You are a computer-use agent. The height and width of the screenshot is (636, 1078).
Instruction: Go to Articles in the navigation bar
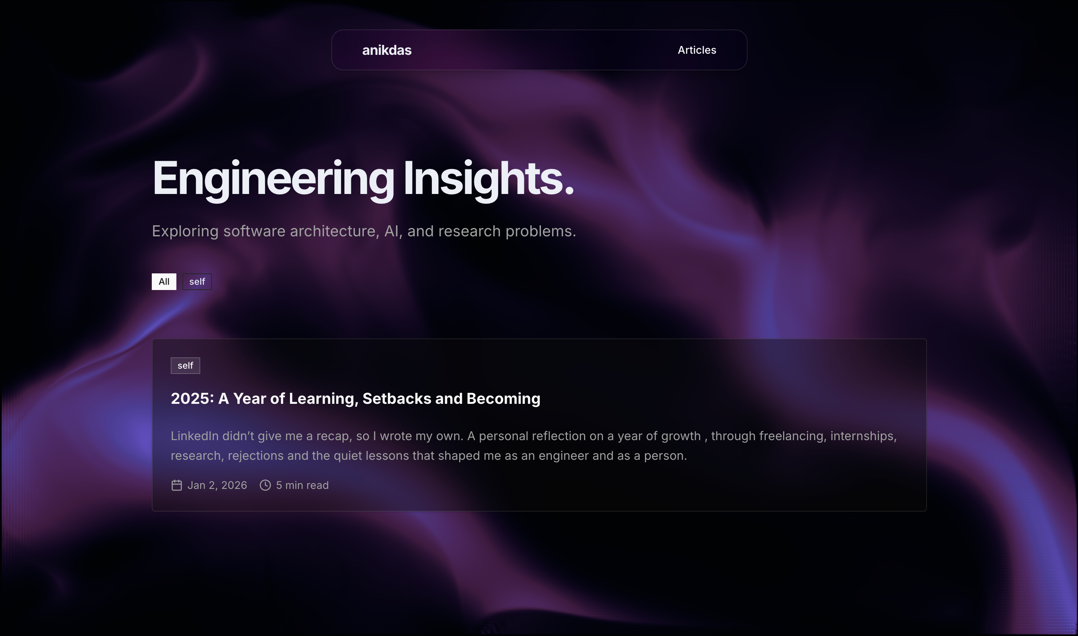[x=696, y=50]
